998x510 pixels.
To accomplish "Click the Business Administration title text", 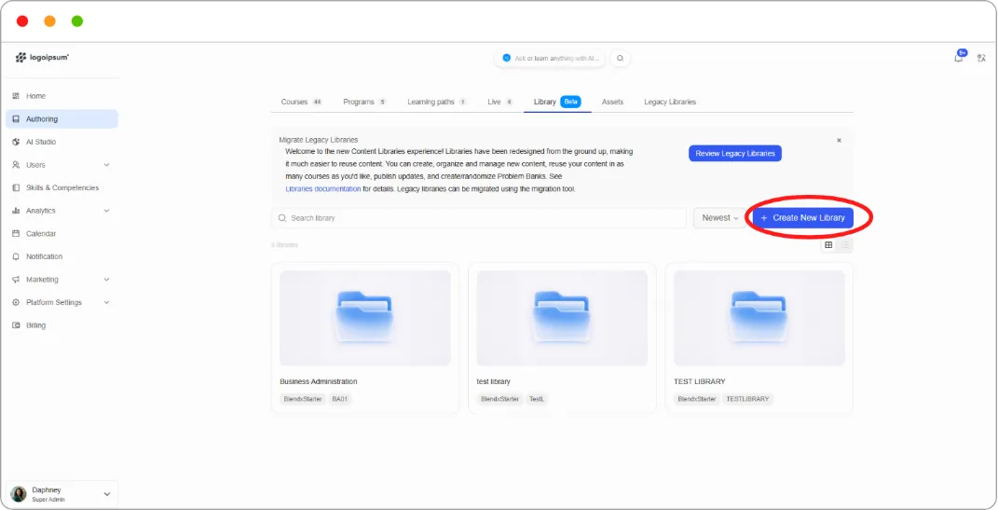I will [x=319, y=381].
